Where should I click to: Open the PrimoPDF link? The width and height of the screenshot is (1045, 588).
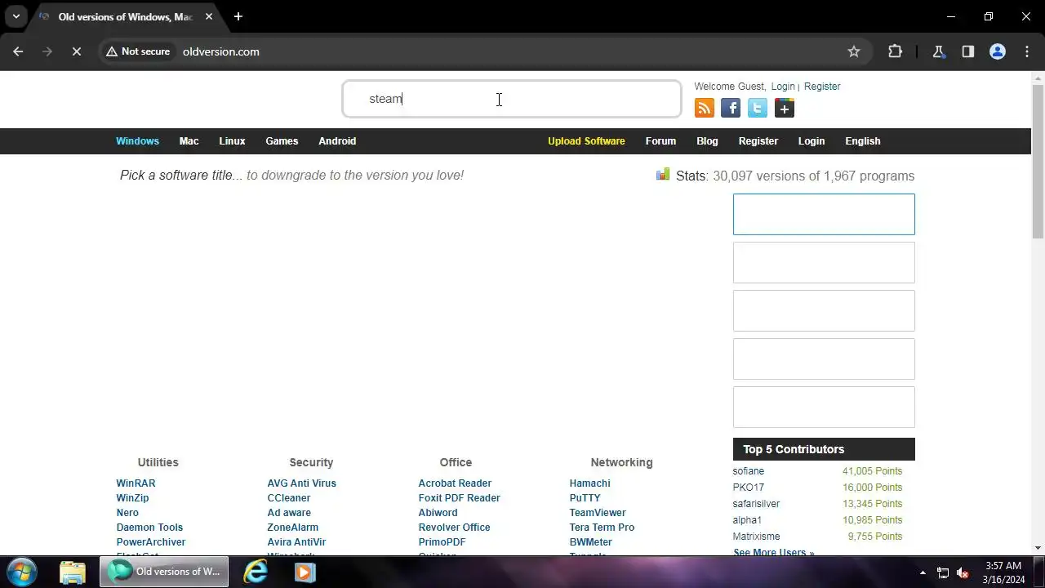point(442,542)
